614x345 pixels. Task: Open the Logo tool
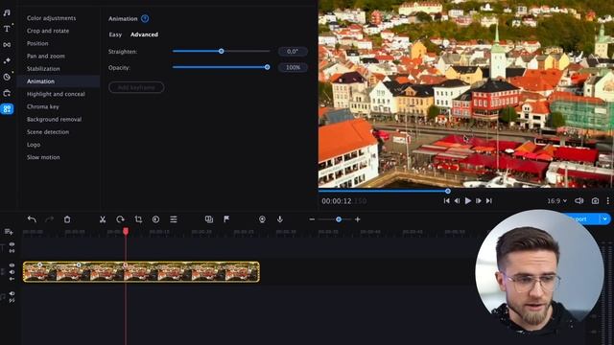[34, 145]
